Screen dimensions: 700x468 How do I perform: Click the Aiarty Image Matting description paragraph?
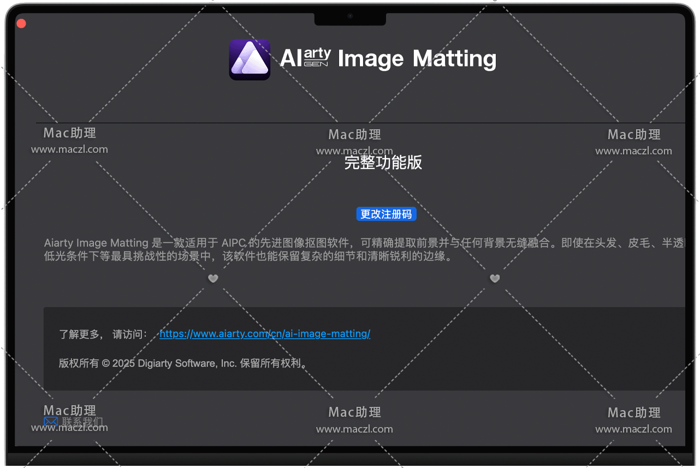click(x=328, y=249)
